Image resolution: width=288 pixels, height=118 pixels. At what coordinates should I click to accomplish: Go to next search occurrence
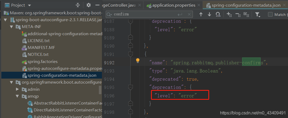point(209,14)
